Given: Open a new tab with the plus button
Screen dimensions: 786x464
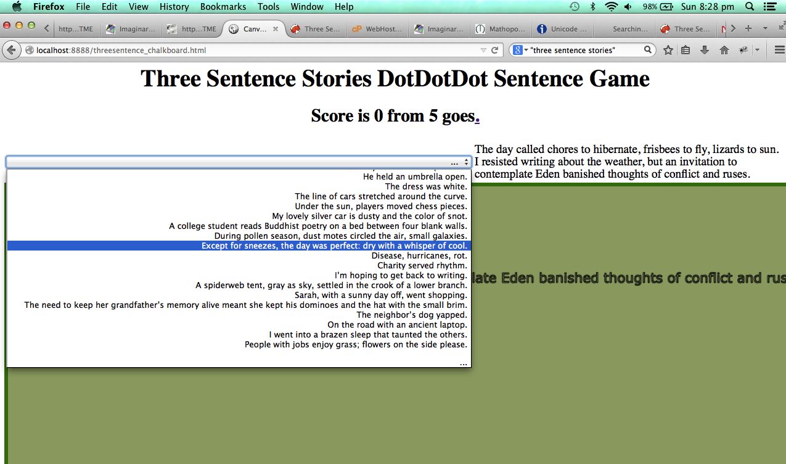Looking at the screenshot, I should coord(748,28).
